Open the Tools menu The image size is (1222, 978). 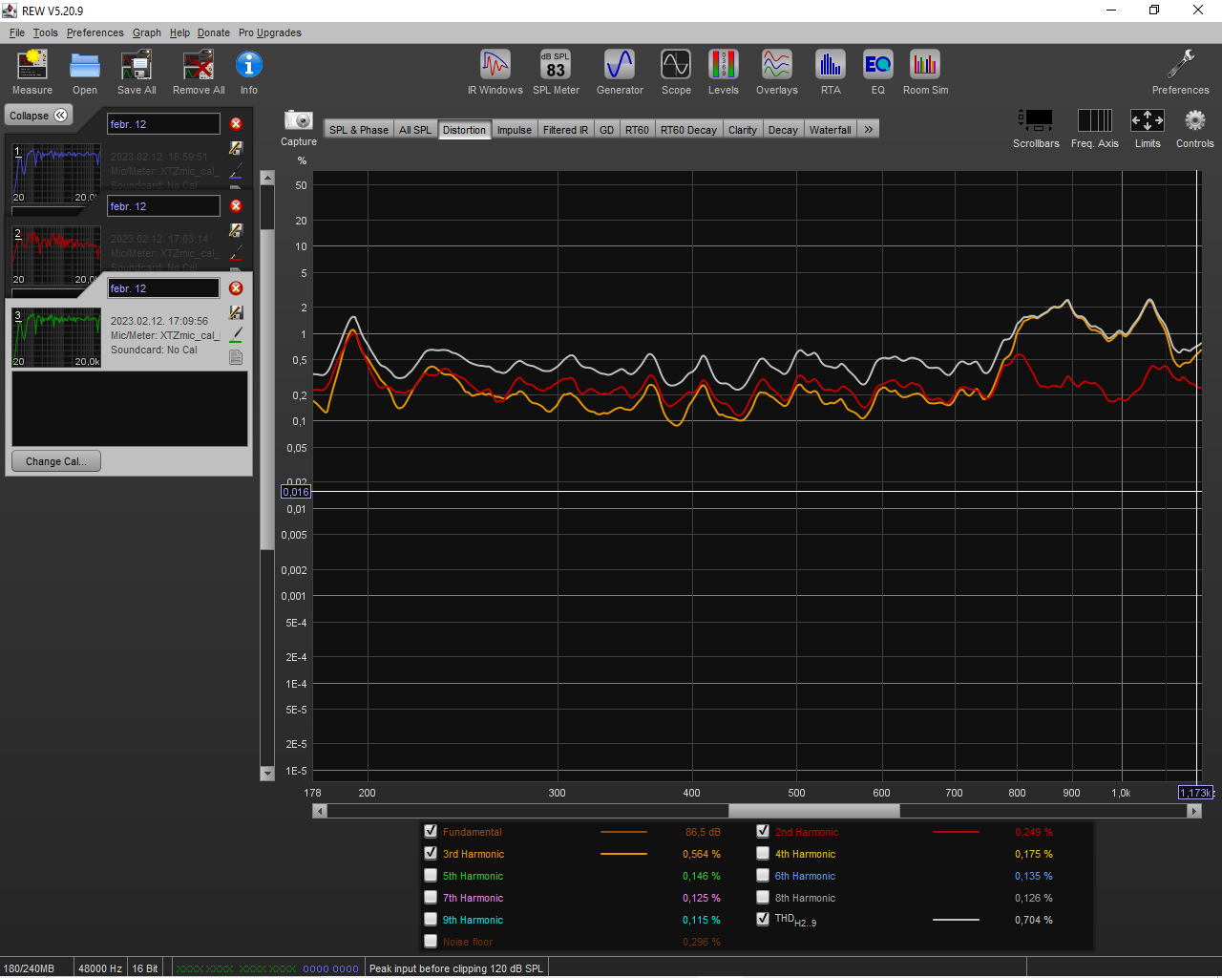(46, 32)
